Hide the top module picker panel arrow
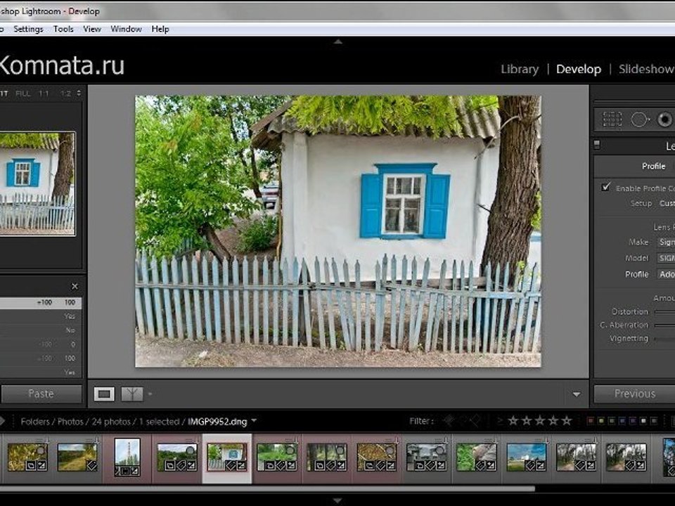Screen dimensions: 675x506 (x=338, y=41)
